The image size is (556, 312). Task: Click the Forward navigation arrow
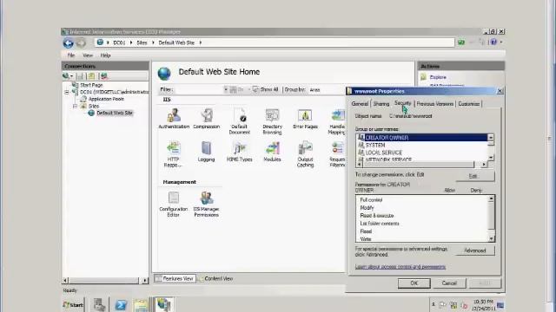click(81, 42)
